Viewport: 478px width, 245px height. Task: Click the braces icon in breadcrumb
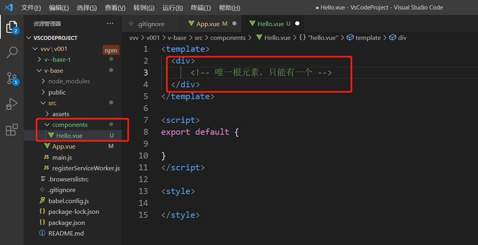pyautogui.click(x=302, y=38)
